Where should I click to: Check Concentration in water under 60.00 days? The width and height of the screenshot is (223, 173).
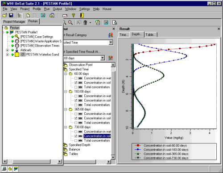pos(76,78)
